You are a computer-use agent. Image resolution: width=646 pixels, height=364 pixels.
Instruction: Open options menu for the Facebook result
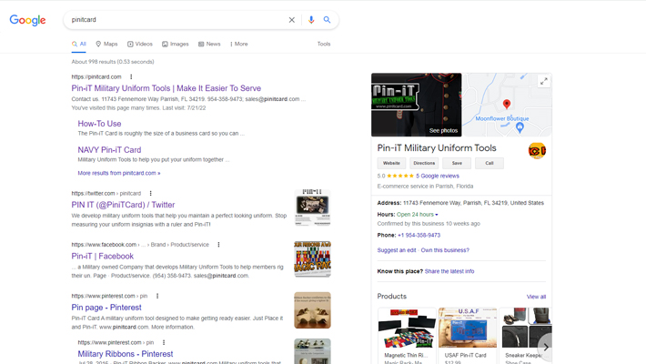[218, 245]
